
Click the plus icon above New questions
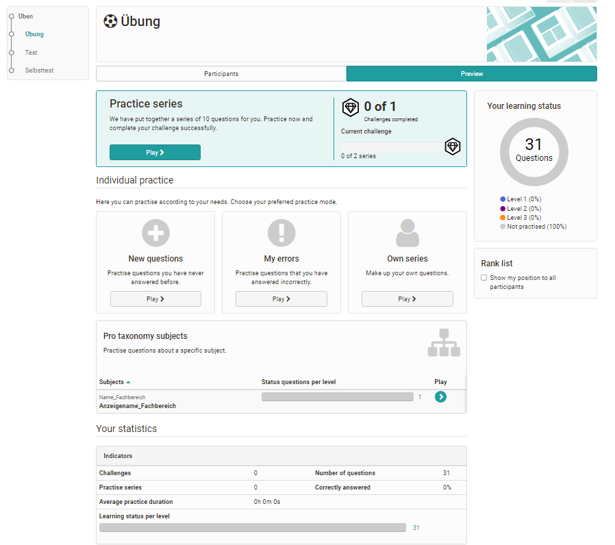[155, 233]
